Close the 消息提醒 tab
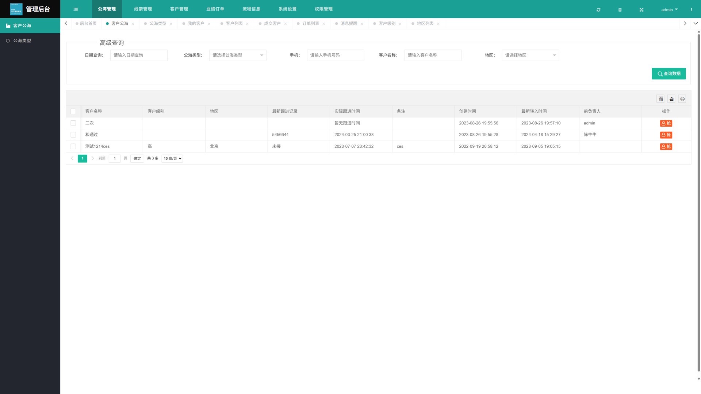The width and height of the screenshot is (701, 394). 362,24
